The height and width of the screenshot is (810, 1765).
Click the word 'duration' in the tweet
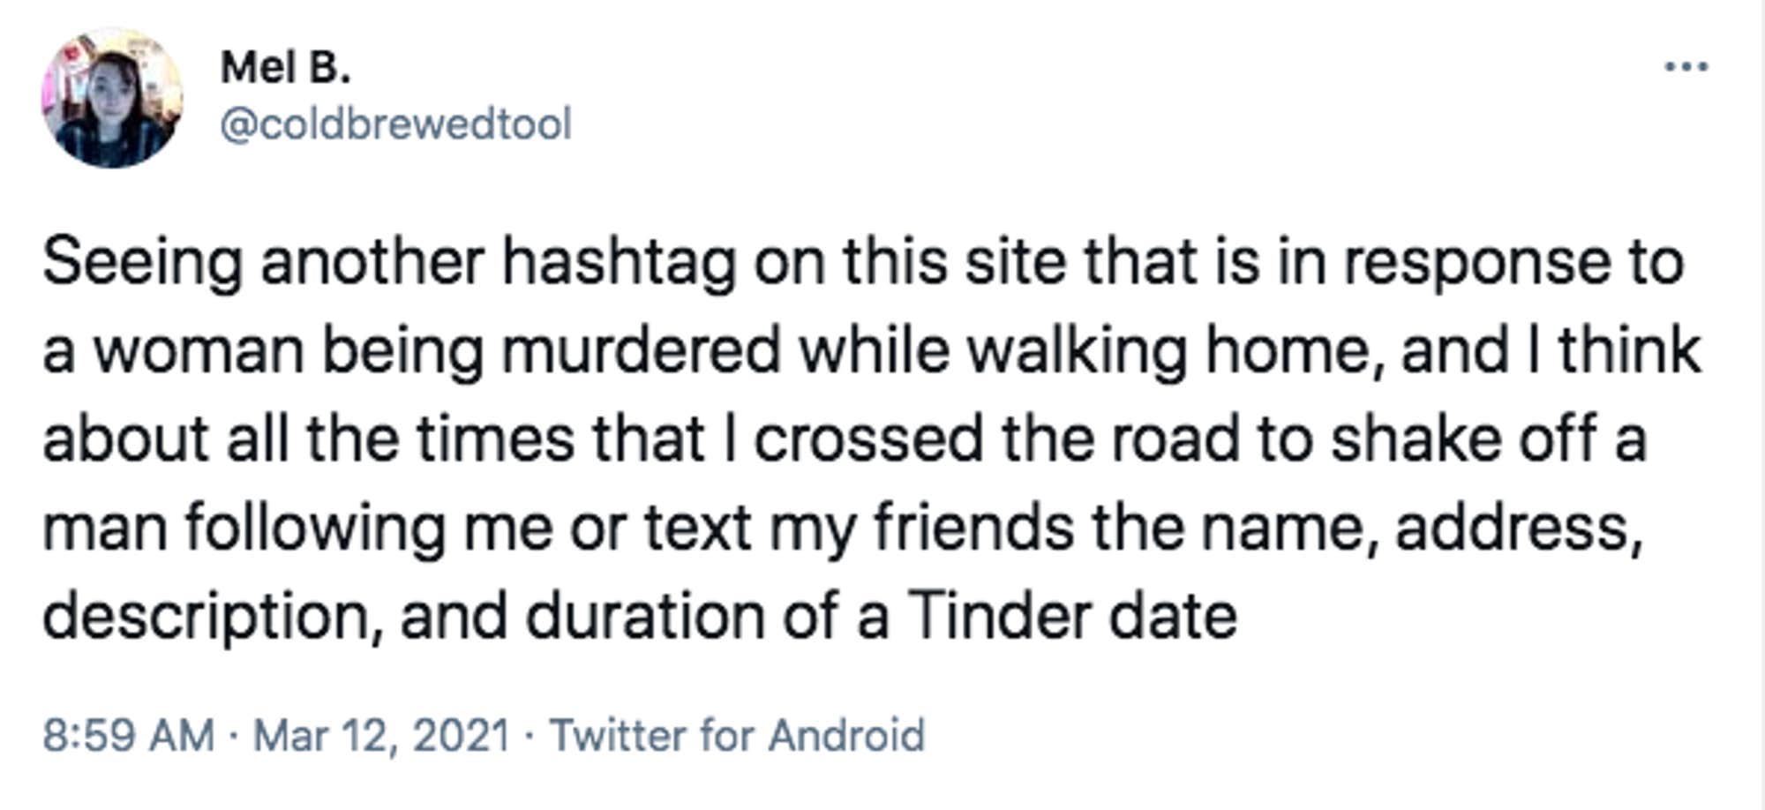(x=645, y=616)
